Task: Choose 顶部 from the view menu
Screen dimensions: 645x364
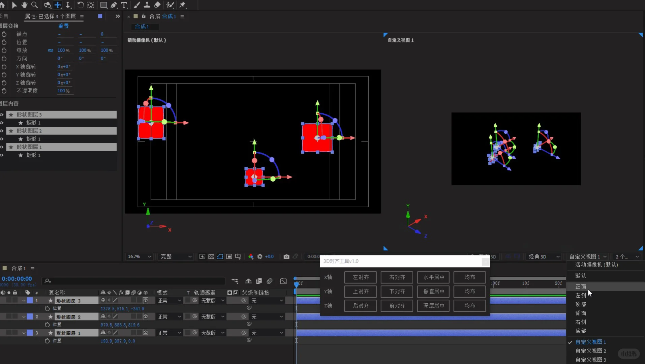Action: click(581, 304)
